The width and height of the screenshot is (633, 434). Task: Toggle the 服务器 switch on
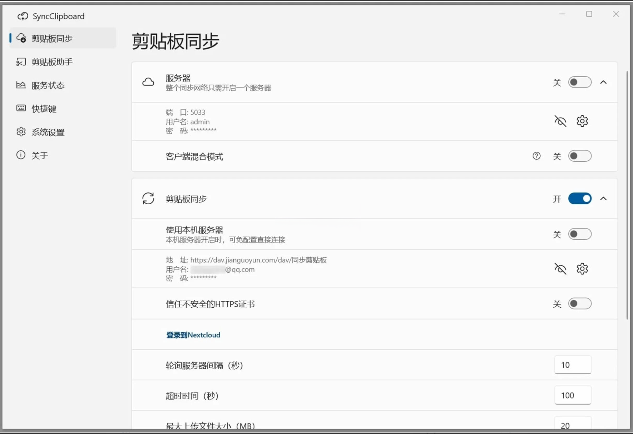580,82
